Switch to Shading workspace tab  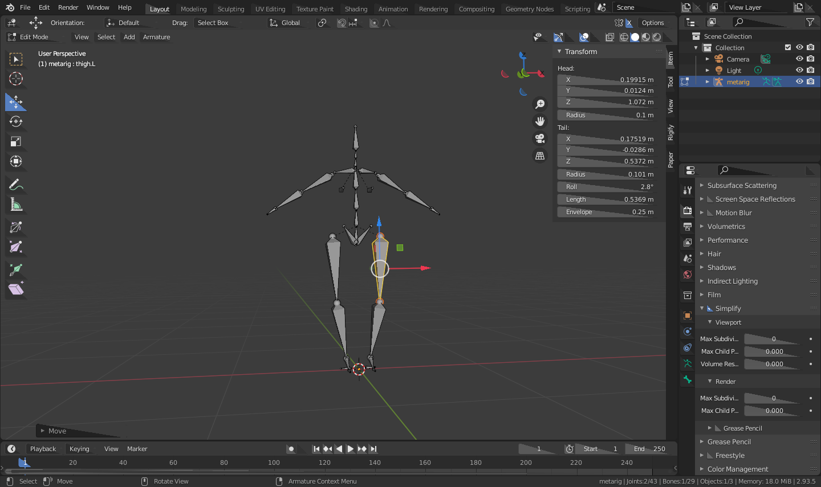356,9
